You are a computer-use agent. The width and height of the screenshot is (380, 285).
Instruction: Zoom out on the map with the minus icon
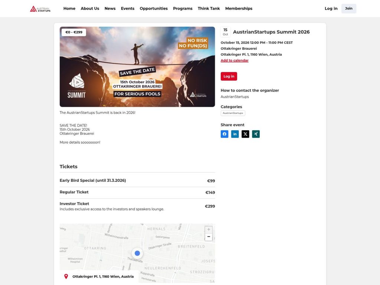(209, 236)
